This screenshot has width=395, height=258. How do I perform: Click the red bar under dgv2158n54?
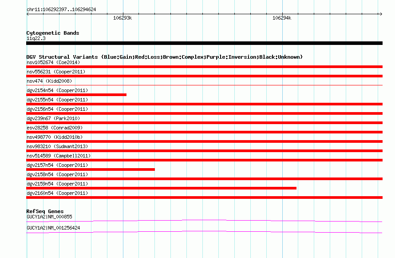(x=204, y=179)
